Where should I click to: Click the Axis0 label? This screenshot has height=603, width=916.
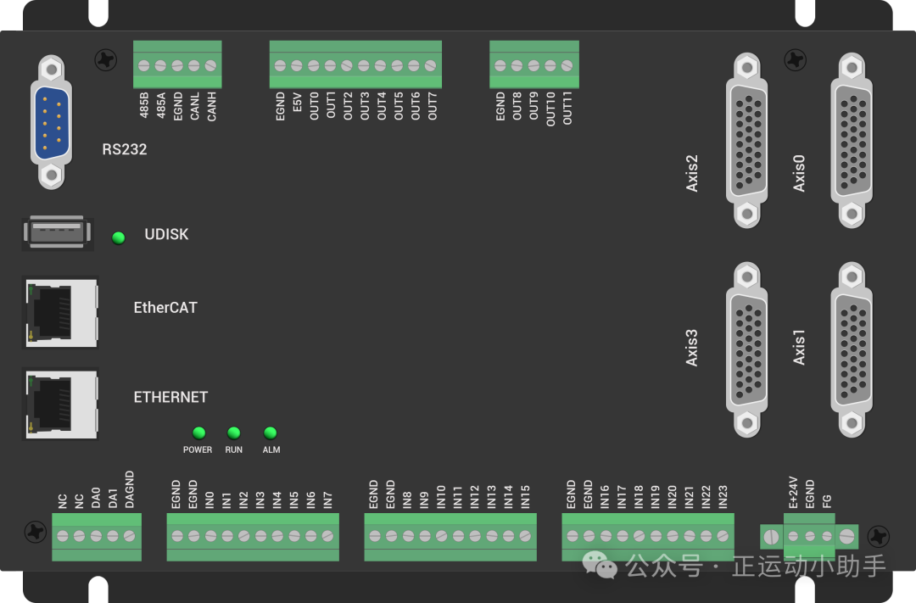tap(799, 174)
